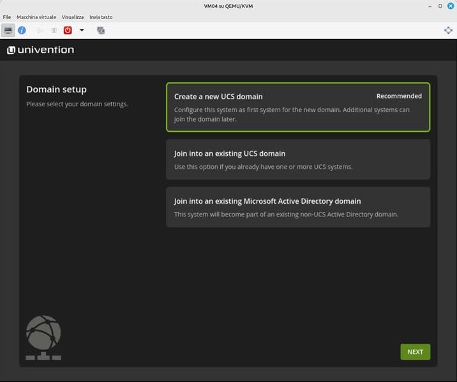Open the Macchina virtuale menu
457x382 pixels.
(x=36, y=17)
